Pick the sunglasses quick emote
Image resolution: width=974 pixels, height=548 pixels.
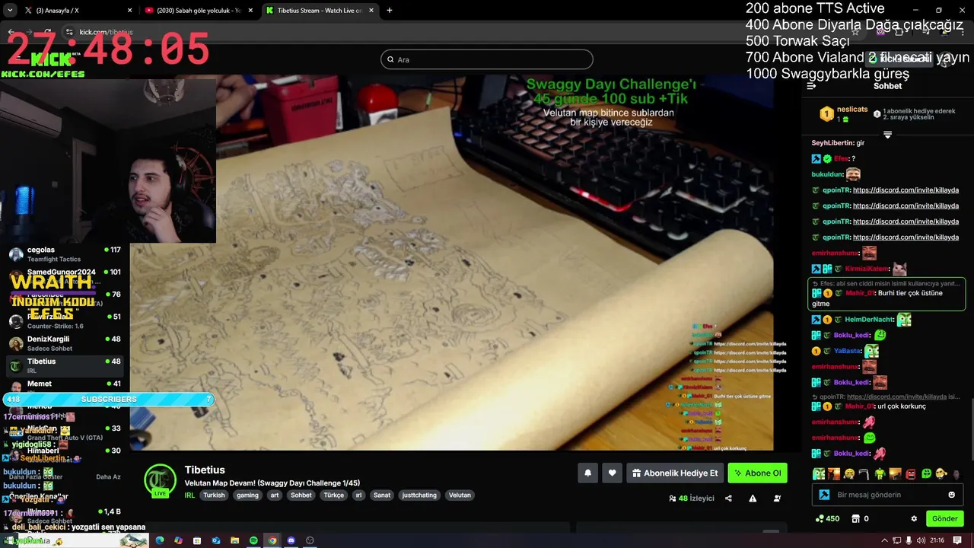[x=941, y=473]
